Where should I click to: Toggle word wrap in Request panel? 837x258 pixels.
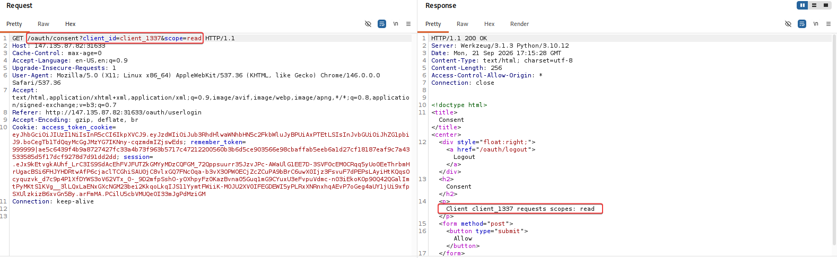(x=382, y=24)
